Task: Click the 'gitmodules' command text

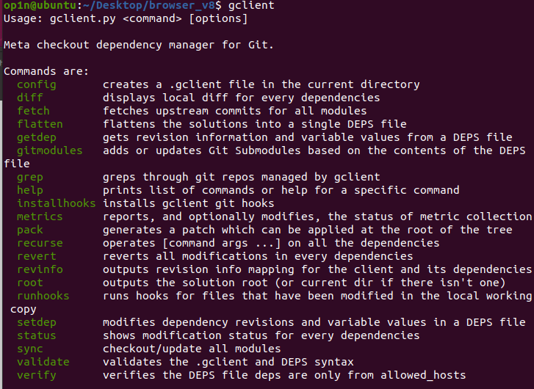Action: pos(50,150)
